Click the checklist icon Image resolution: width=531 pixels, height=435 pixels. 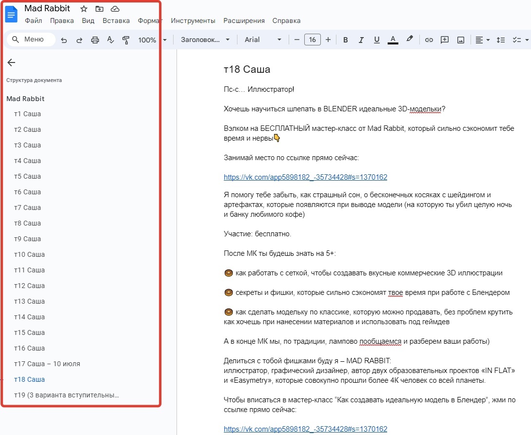coord(516,40)
